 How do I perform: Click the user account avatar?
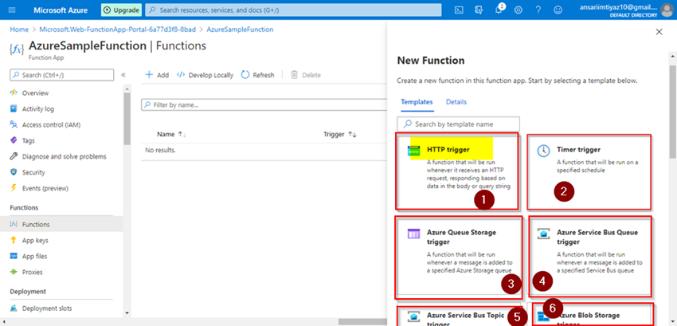pyautogui.click(x=667, y=10)
